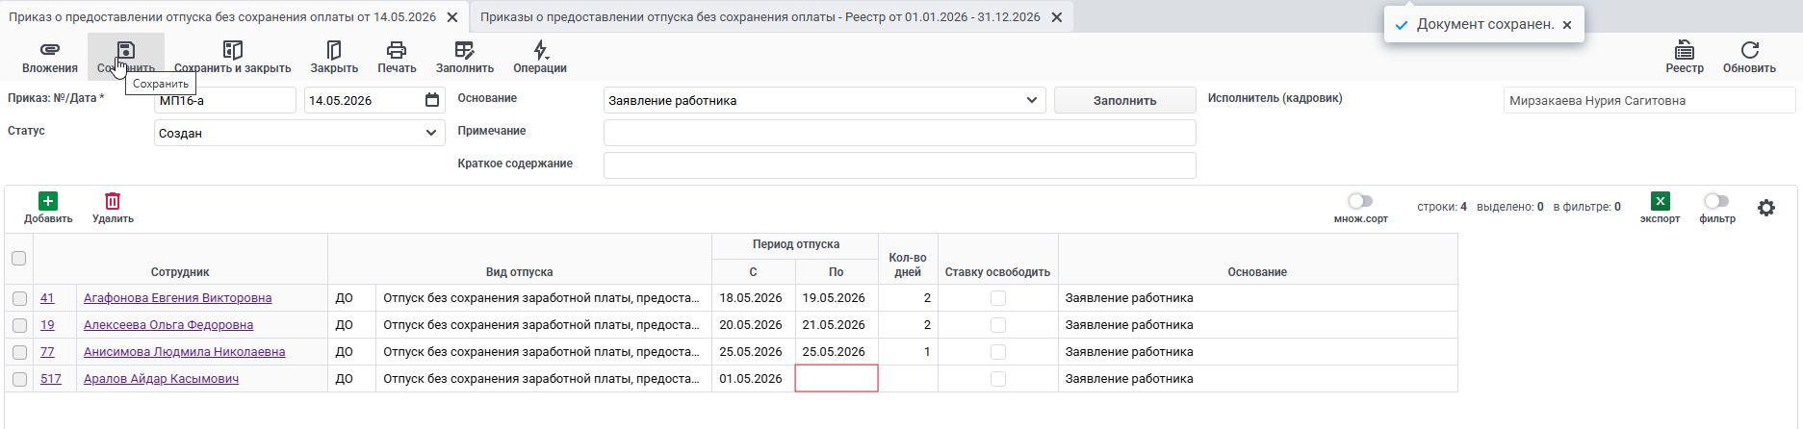
Task: Click the Примечание input field
Action: click(x=899, y=133)
